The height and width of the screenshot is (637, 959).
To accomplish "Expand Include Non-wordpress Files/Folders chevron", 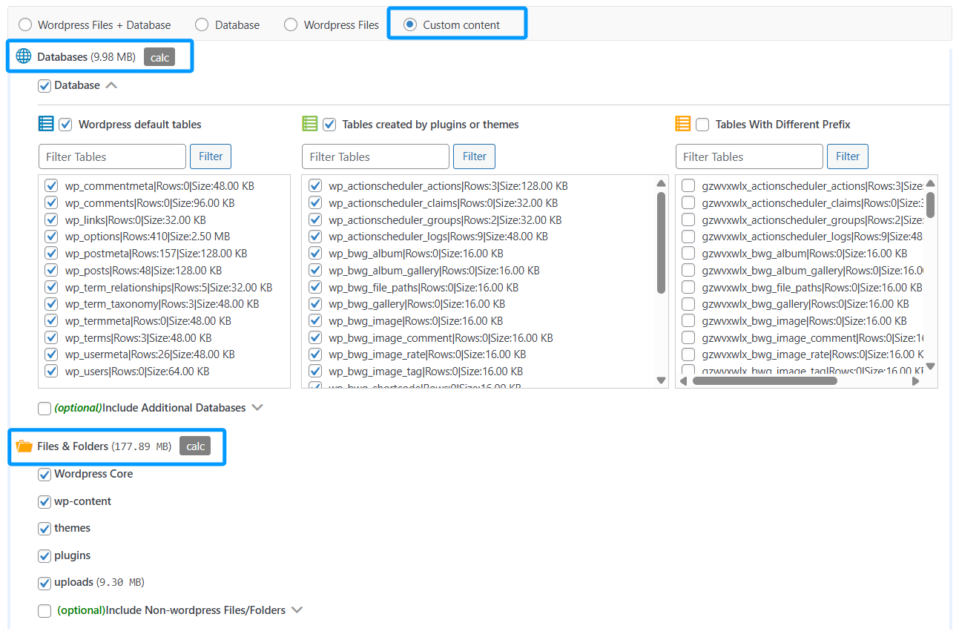I will point(297,610).
